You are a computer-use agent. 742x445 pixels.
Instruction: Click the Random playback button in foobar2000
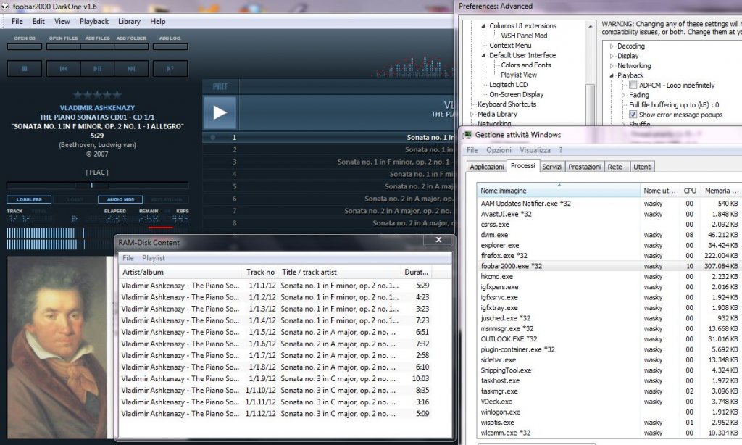(170, 69)
